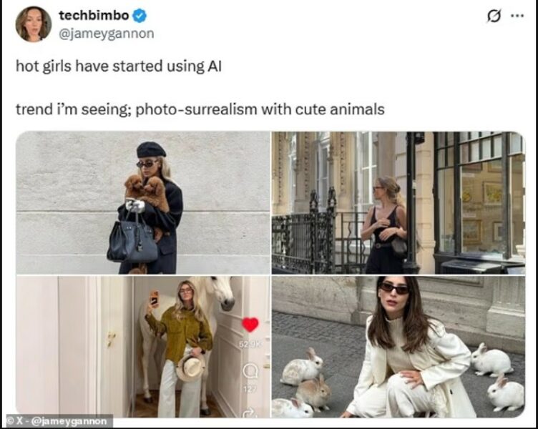
Task: Open the @jameygannon handle link
Action: click(x=107, y=34)
